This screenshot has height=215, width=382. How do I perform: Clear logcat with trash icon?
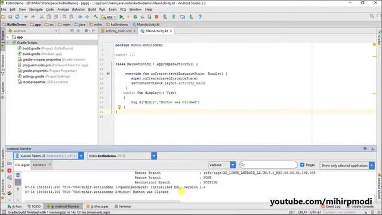(18, 175)
